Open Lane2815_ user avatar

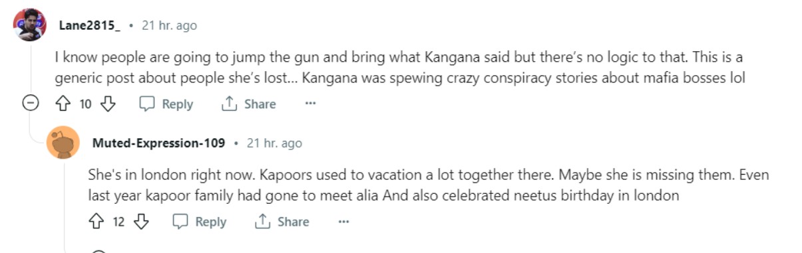tap(29, 25)
